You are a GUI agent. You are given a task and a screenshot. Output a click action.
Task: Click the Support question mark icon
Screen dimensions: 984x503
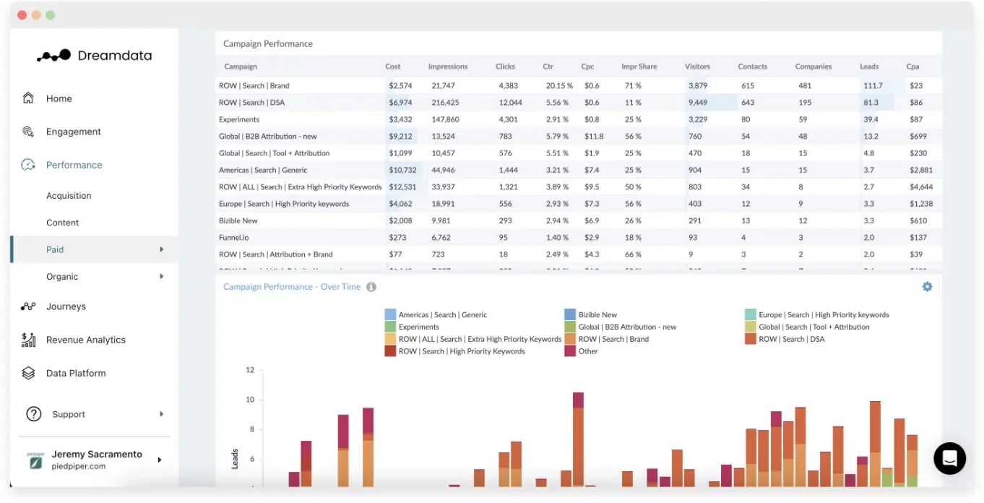(x=34, y=414)
